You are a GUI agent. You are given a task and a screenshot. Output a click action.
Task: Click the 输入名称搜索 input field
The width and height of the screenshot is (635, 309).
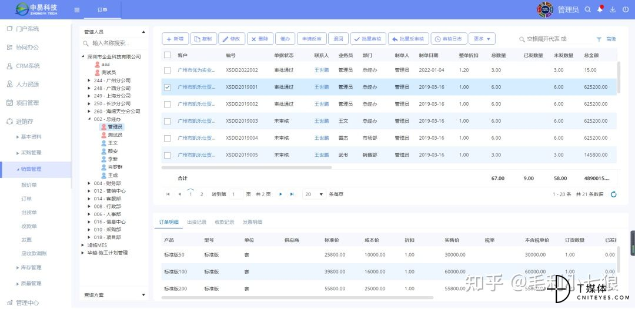pyautogui.click(x=114, y=43)
